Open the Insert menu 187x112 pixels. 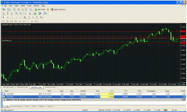coord(16,6)
